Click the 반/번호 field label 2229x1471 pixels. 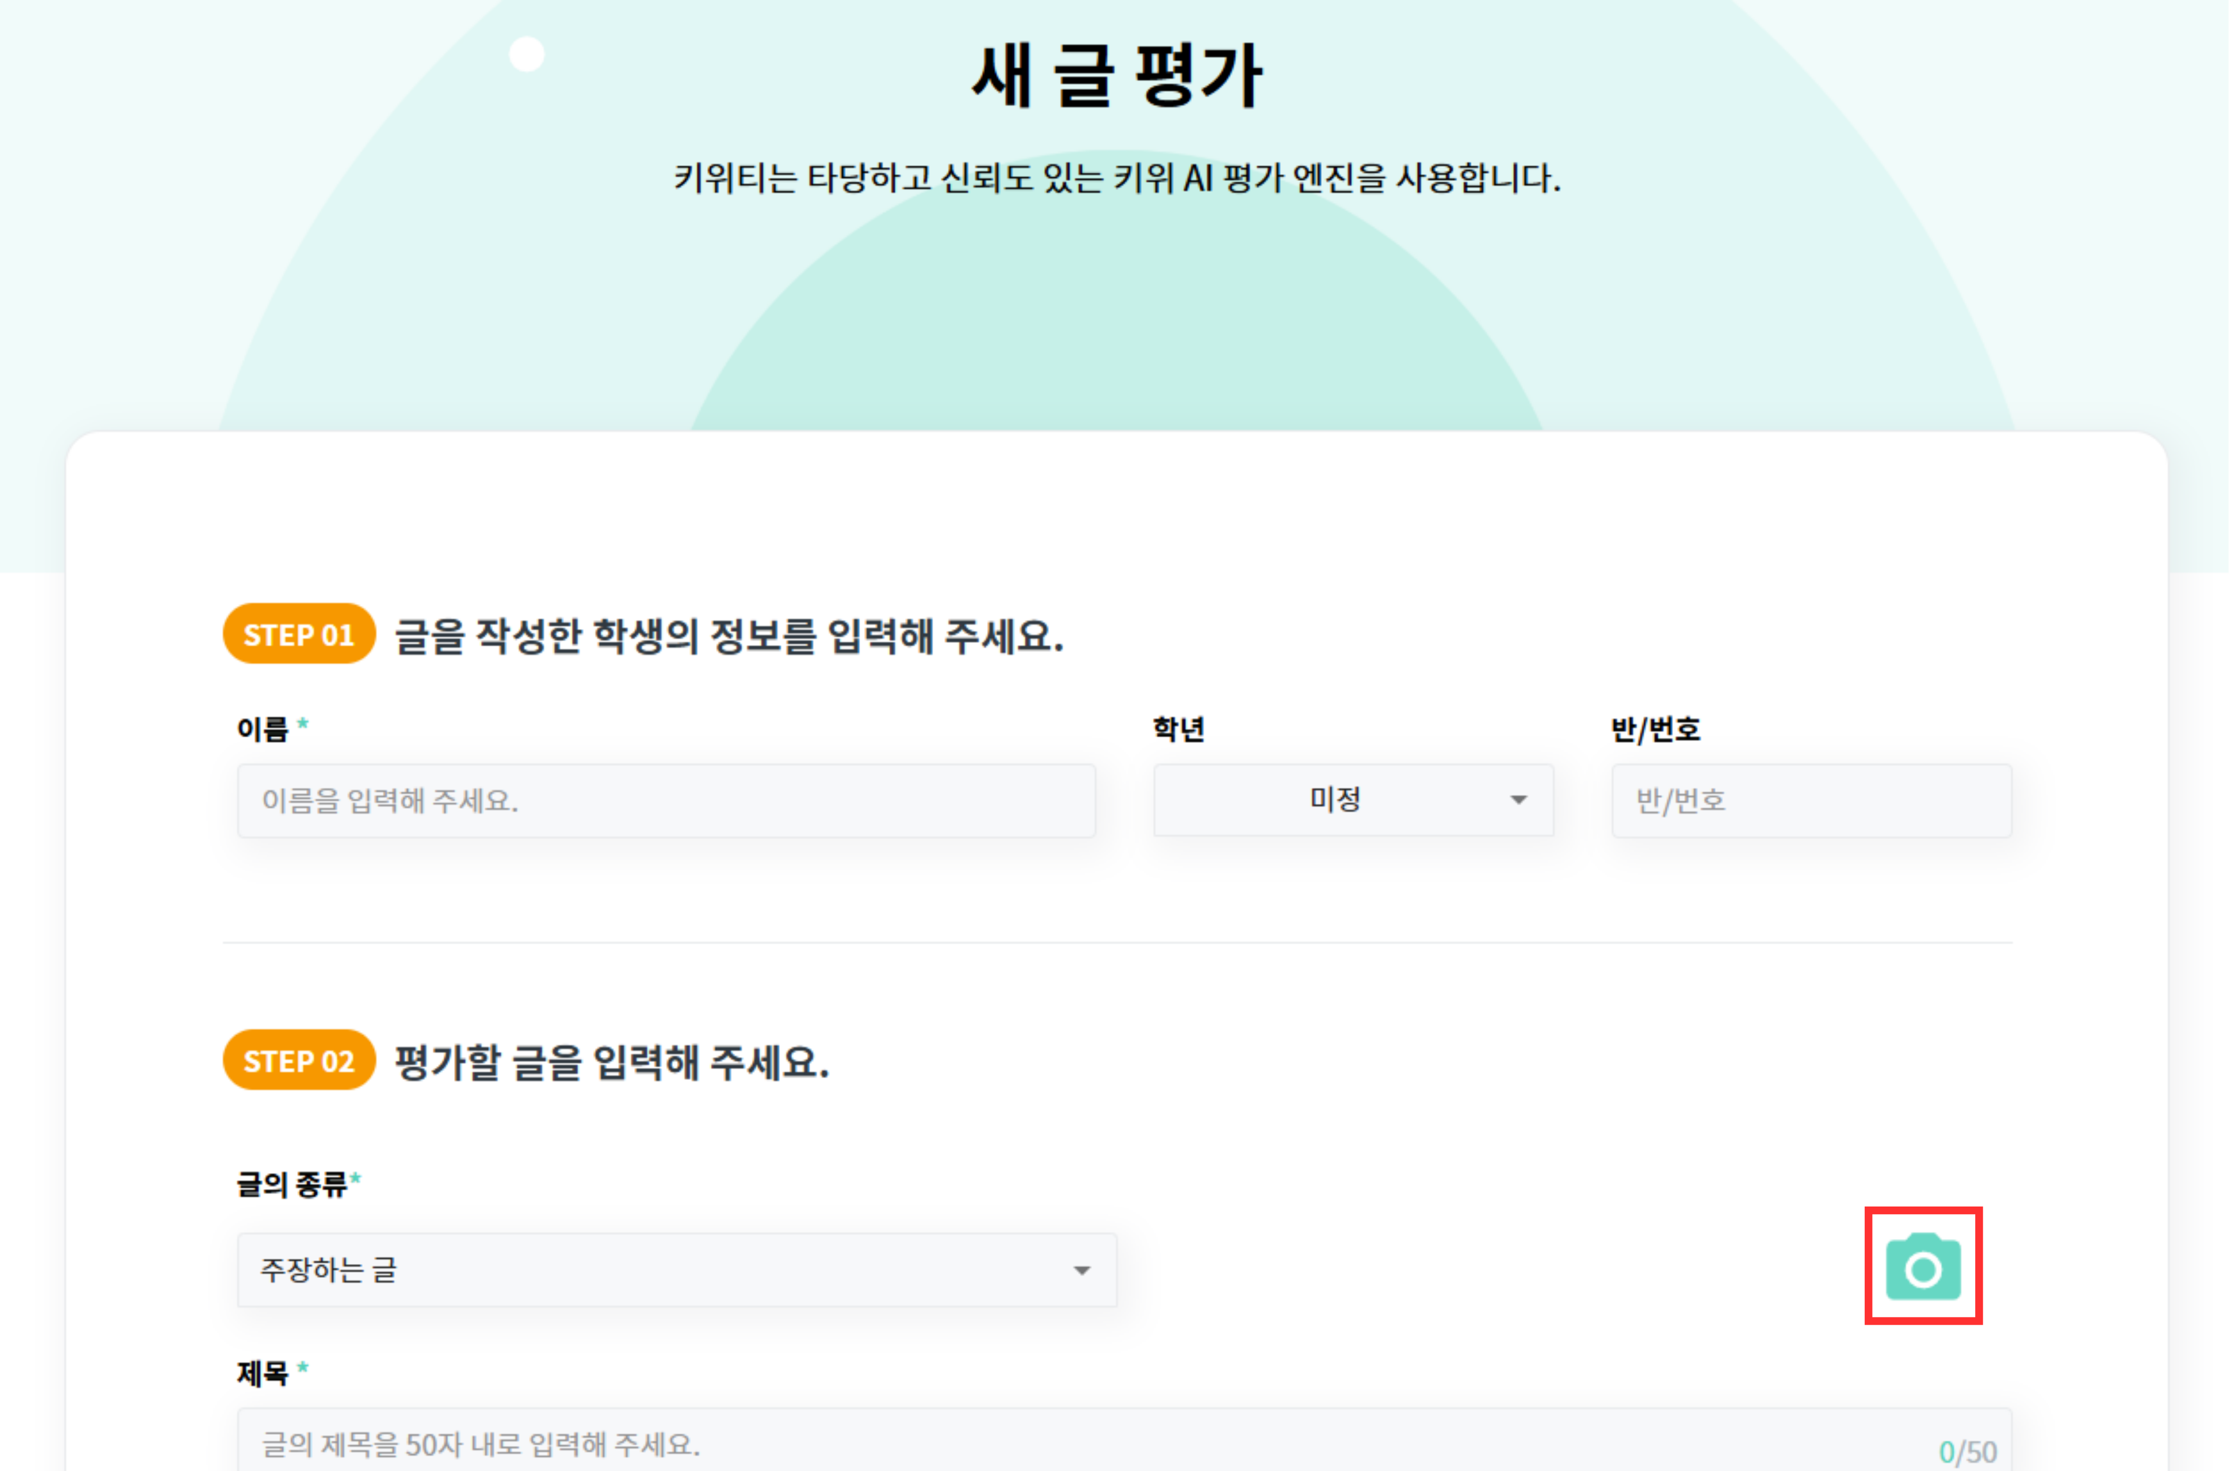click(1656, 729)
